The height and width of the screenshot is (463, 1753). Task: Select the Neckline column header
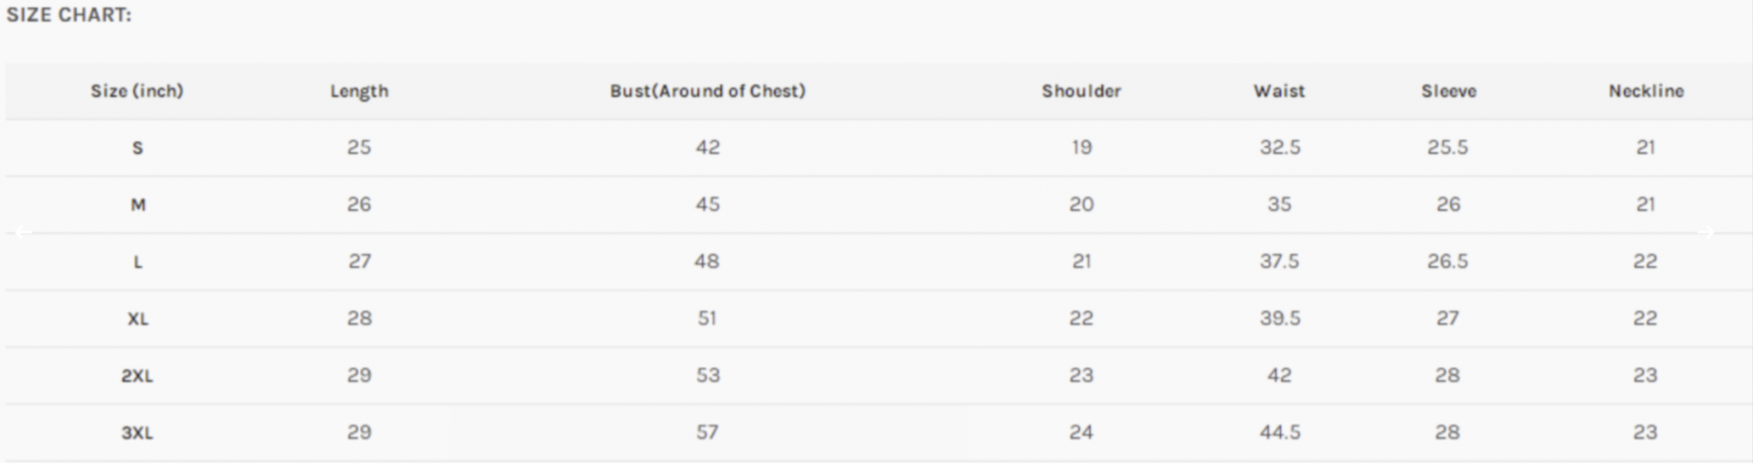(1645, 91)
